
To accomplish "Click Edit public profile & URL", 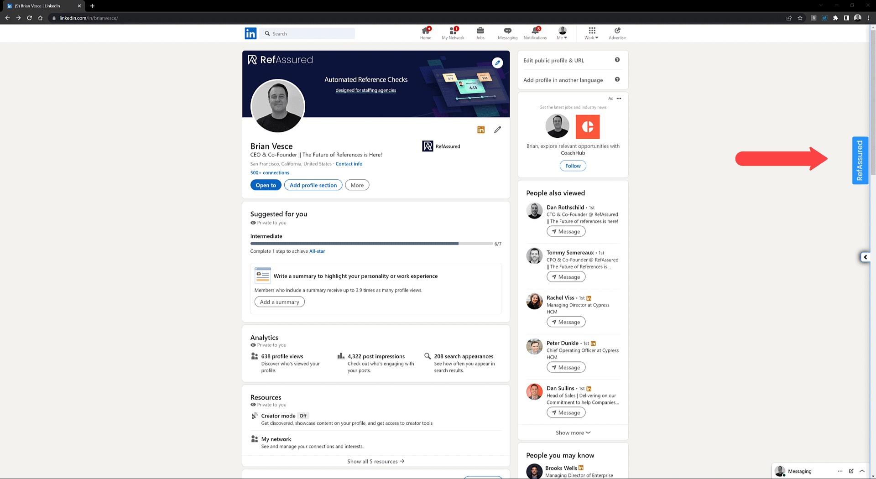I will click(553, 60).
